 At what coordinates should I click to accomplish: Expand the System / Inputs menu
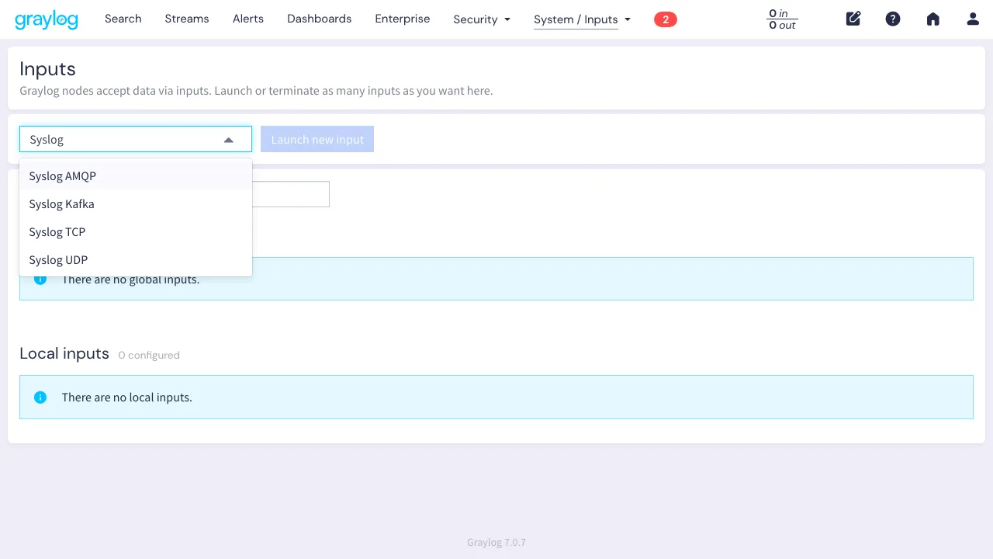coord(582,19)
